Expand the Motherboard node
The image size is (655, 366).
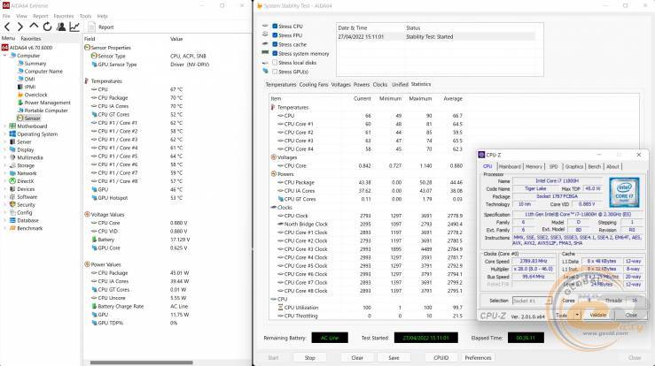[x=5, y=126]
